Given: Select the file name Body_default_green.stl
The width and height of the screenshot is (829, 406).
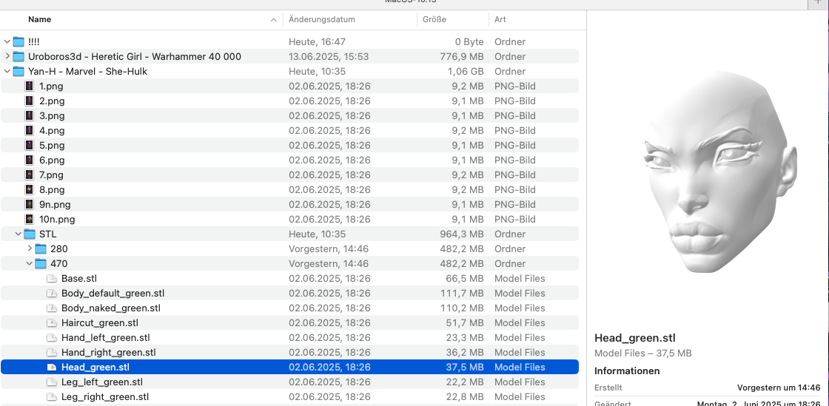Looking at the screenshot, I should [x=113, y=293].
